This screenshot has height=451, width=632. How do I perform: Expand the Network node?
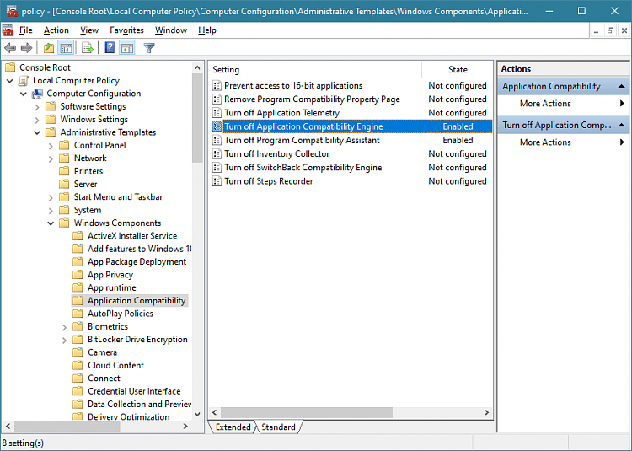tap(51, 158)
